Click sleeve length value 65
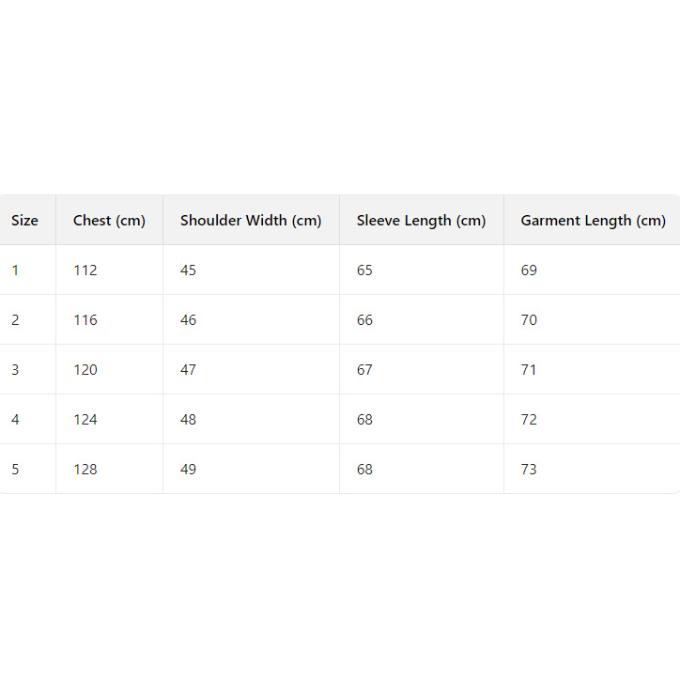 364,270
